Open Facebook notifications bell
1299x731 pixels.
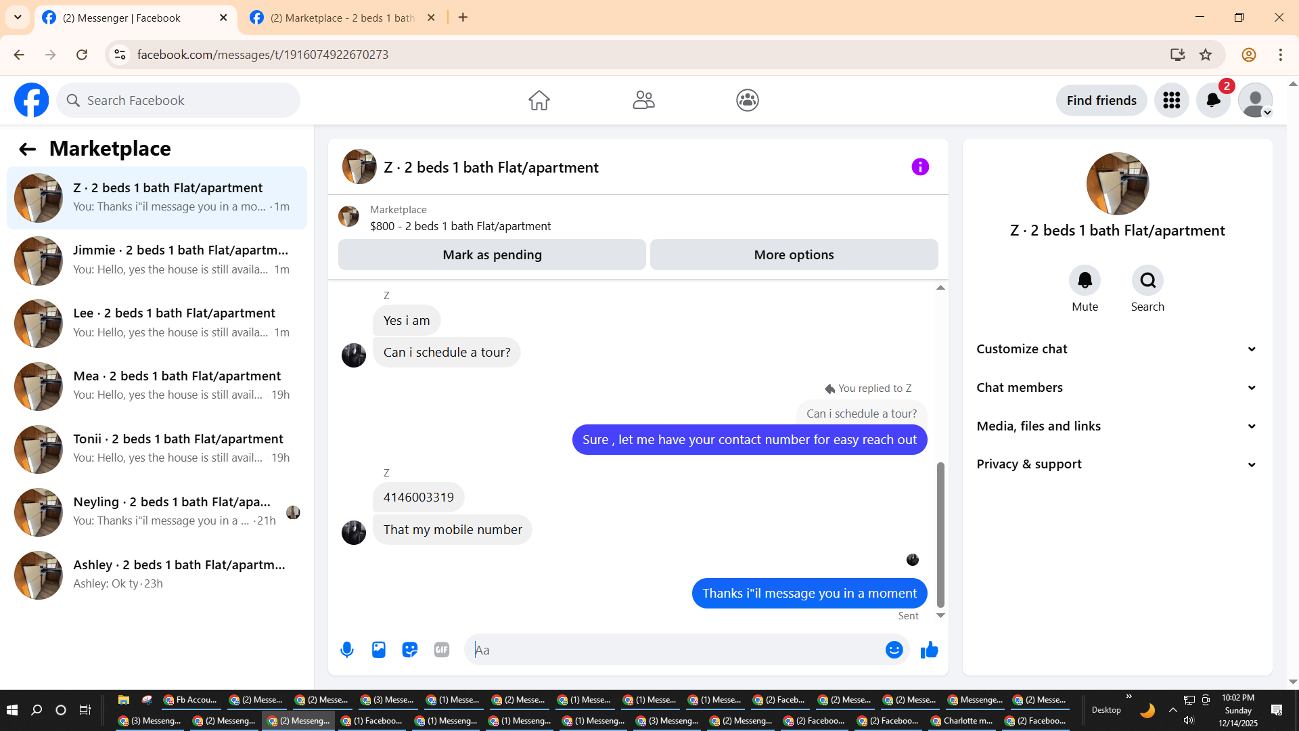[1213, 101]
